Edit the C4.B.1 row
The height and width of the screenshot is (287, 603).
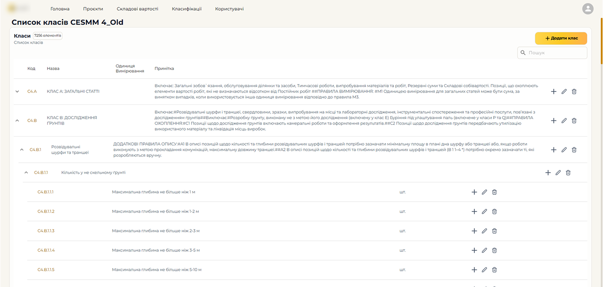564,150
